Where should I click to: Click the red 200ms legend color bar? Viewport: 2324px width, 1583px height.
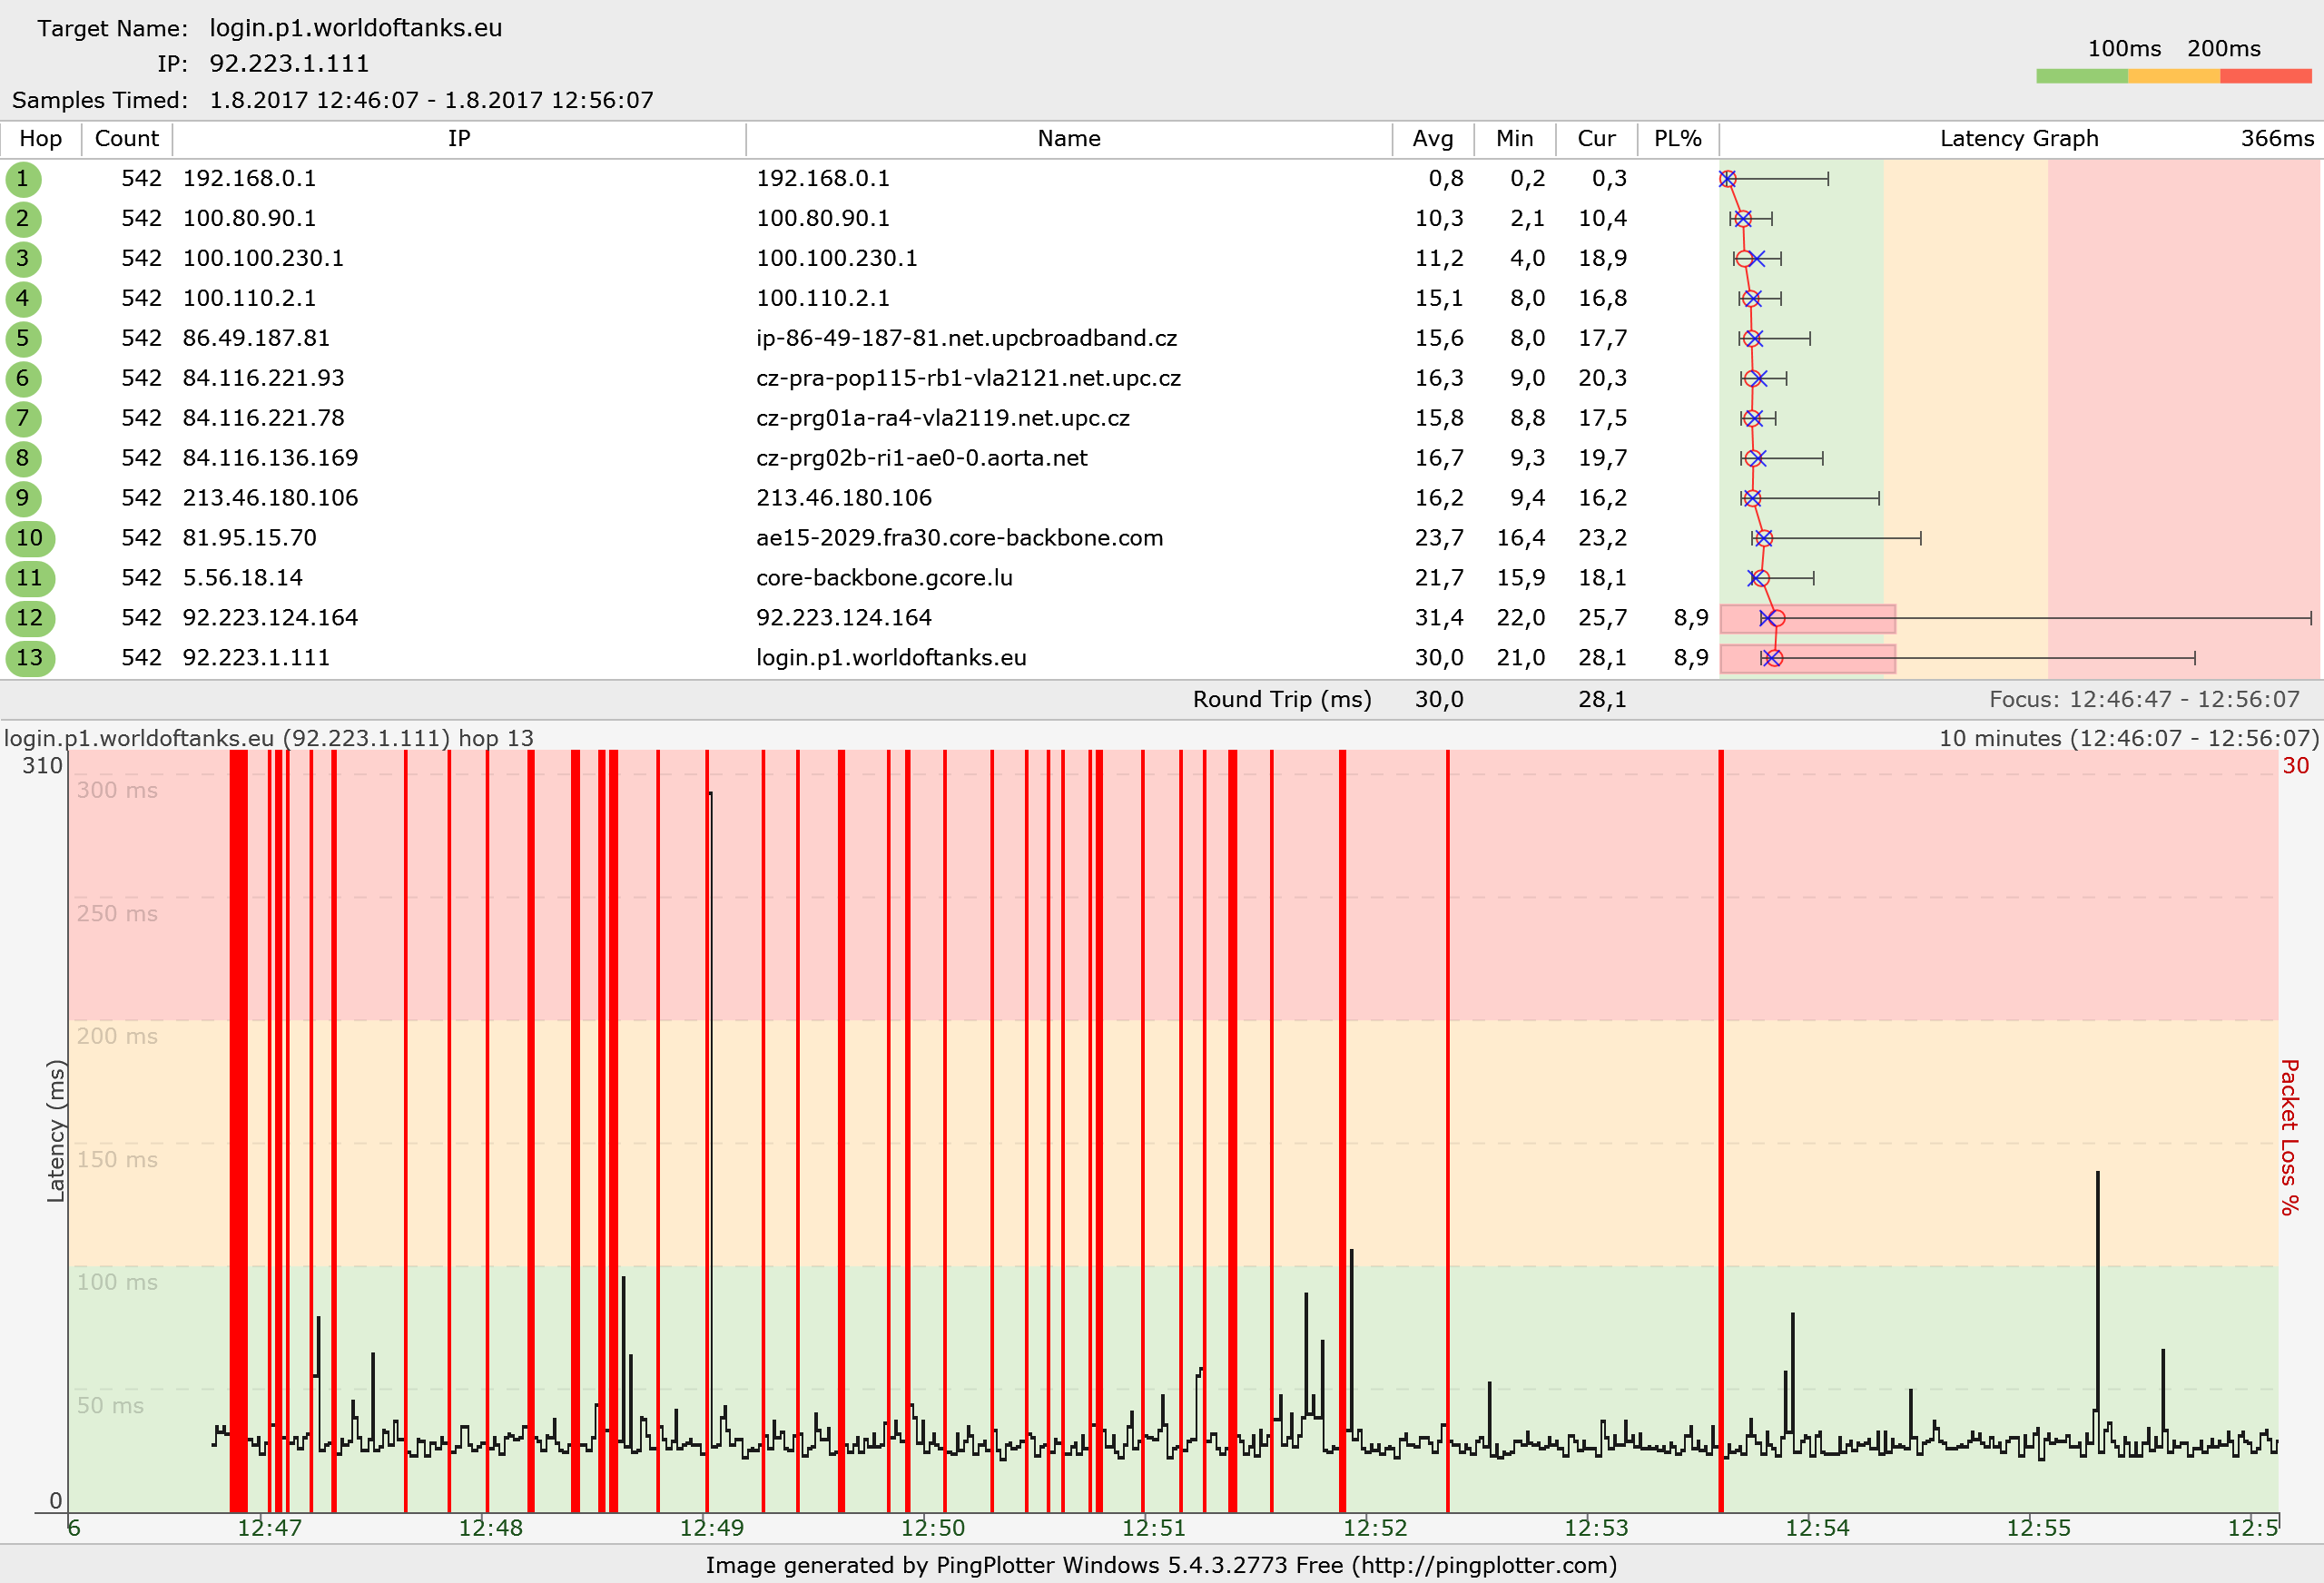[x=2265, y=76]
